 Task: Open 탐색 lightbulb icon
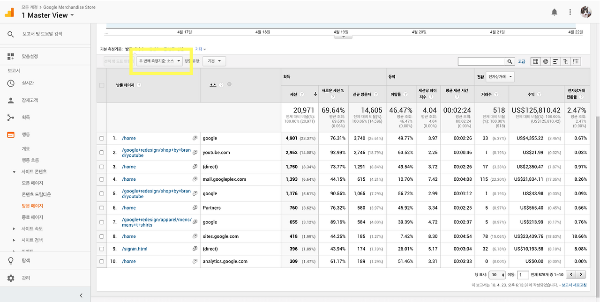11,261
